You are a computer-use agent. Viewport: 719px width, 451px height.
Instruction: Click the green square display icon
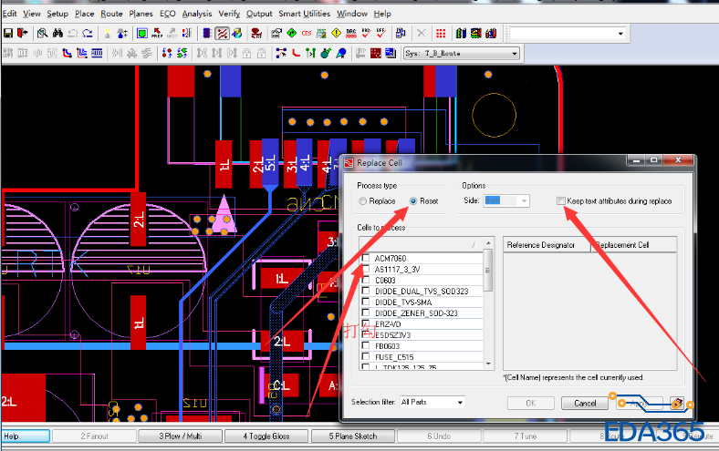point(142,34)
